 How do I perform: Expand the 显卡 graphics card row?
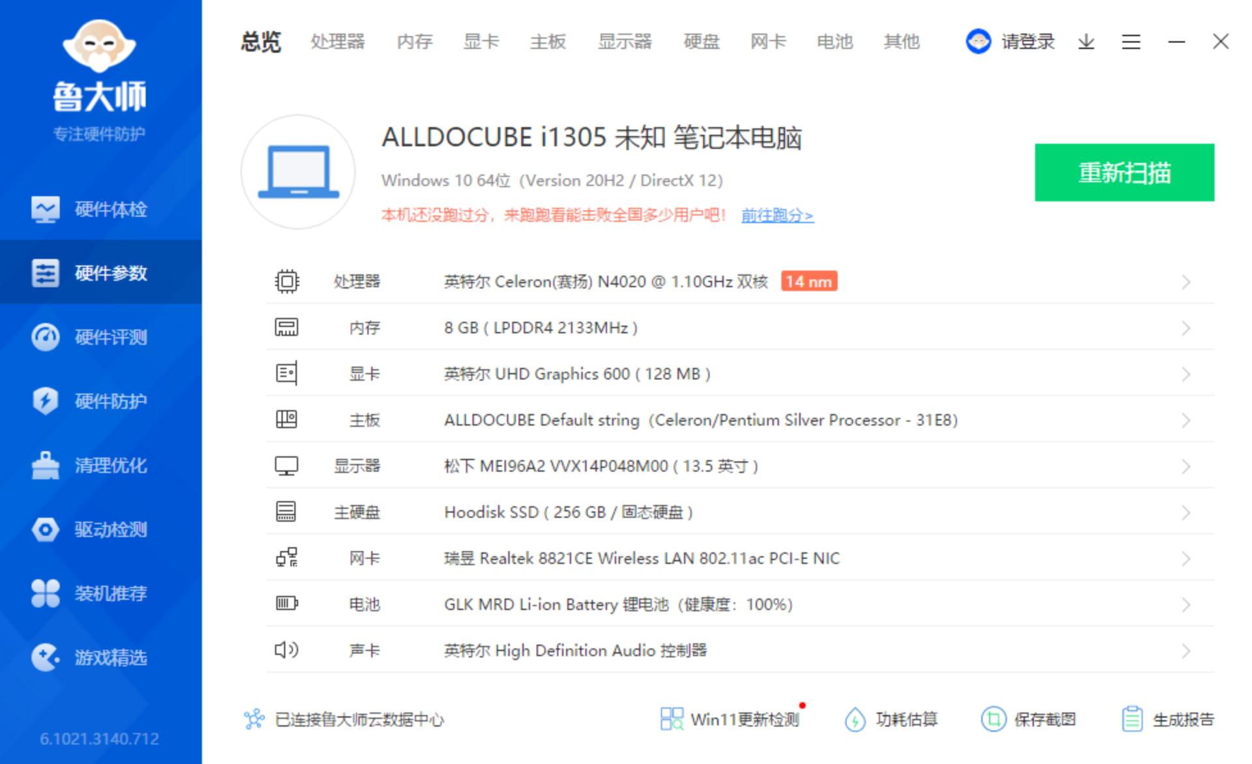1185,374
